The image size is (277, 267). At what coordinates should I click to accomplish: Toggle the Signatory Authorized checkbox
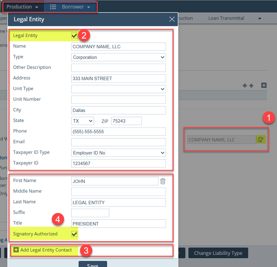[74, 234]
